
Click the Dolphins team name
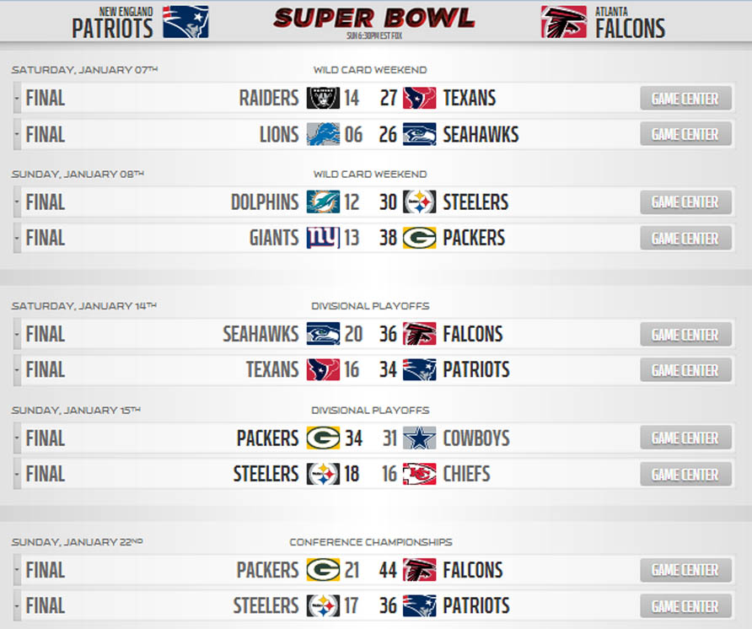coord(265,202)
